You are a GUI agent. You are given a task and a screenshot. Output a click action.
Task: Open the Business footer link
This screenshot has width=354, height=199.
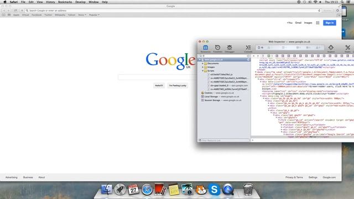[x=28, y=177]
